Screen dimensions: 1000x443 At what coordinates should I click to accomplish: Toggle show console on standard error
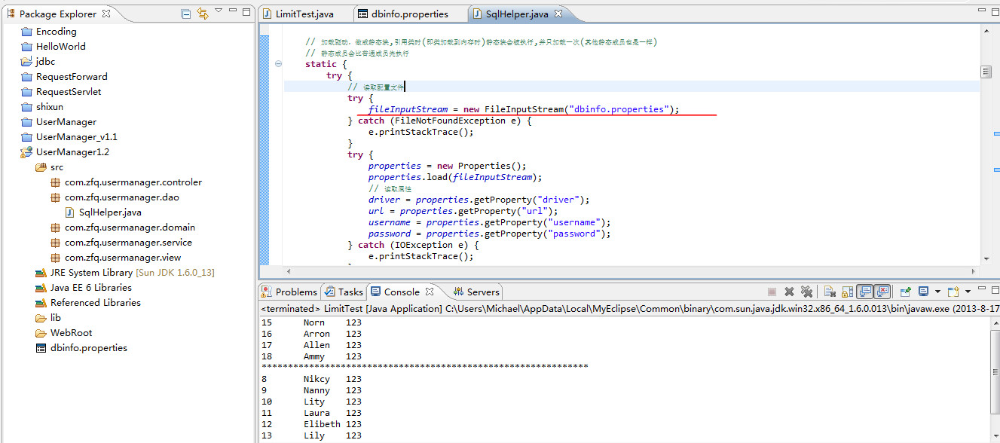[x=882, y=292]
